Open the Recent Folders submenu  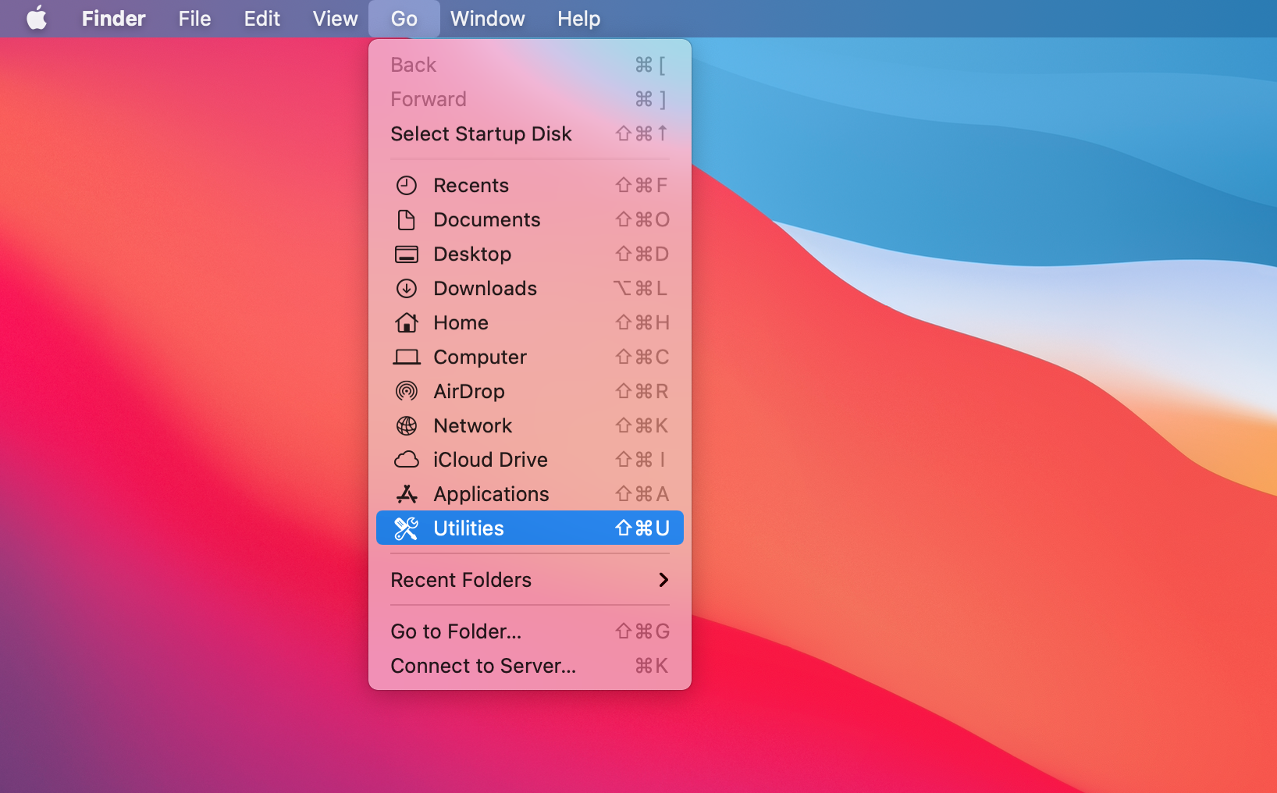530,580
